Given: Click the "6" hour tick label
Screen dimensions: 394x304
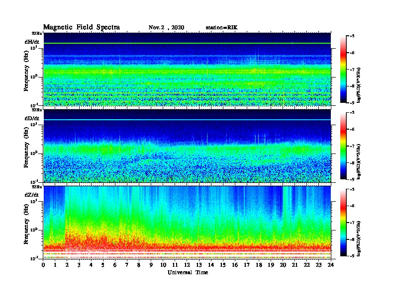Looking at the screenshot, I should [115, 265].
